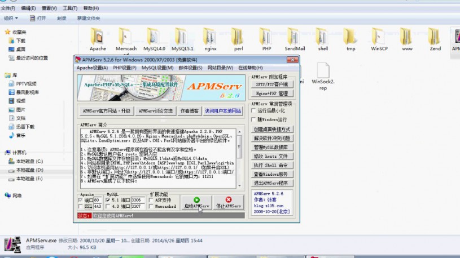The width and height of the screenshot is (460, 258).
Task: Open Explorer 查看(V) menu
Action: (x=49, y=8)
